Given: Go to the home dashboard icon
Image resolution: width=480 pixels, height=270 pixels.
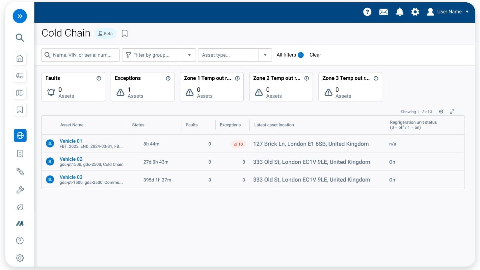Looking at the screenshot, I should 20,58.
